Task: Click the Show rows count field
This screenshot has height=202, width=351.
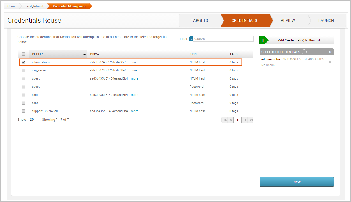Action: tap(33, 120)
